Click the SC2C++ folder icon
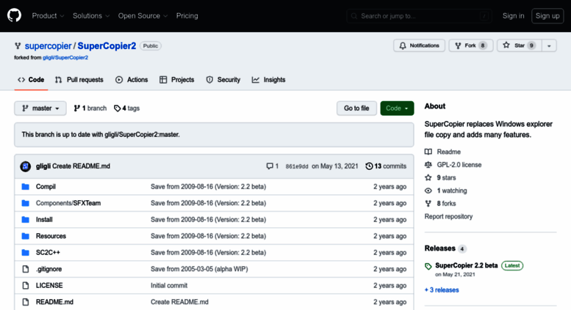 click(25, 252)
